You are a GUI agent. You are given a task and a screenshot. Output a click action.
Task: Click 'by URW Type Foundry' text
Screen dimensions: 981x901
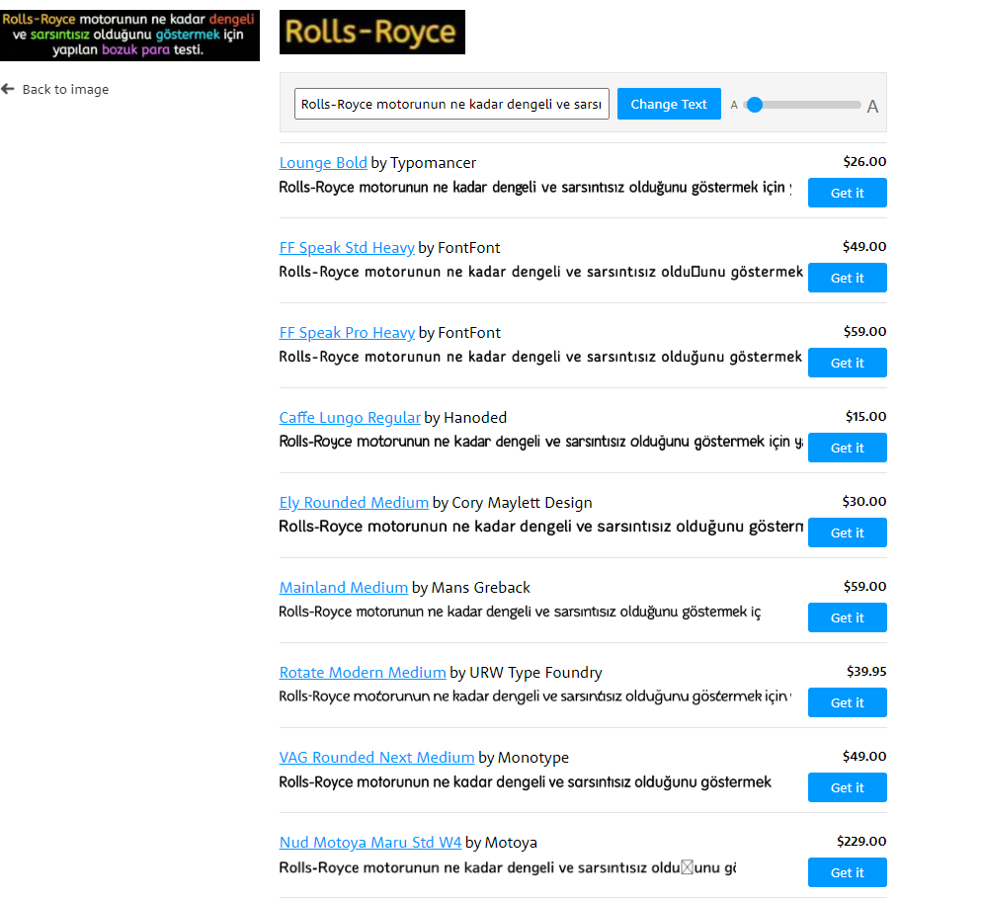tap(527, 673)
